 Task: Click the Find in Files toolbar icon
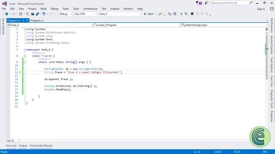tap(160, 14)
